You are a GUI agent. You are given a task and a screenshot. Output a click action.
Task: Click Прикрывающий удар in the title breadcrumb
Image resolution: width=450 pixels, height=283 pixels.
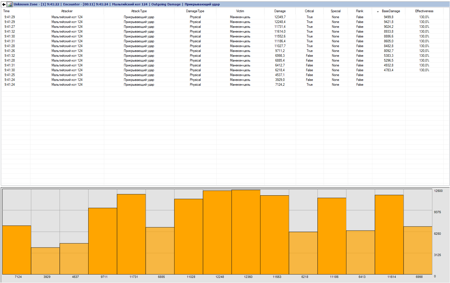click(202, 4)
